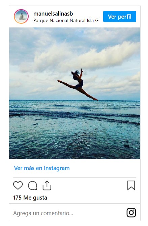Click the Ver perfil button

(120, 16)
